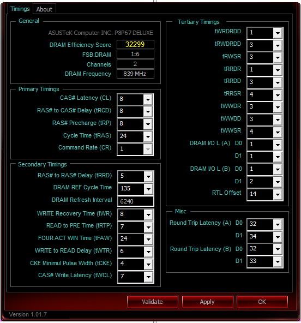Click the DRAM Efficiency Score value 32299
The height and width of the screenshot is (323, 301).
(x=135, y=44)
